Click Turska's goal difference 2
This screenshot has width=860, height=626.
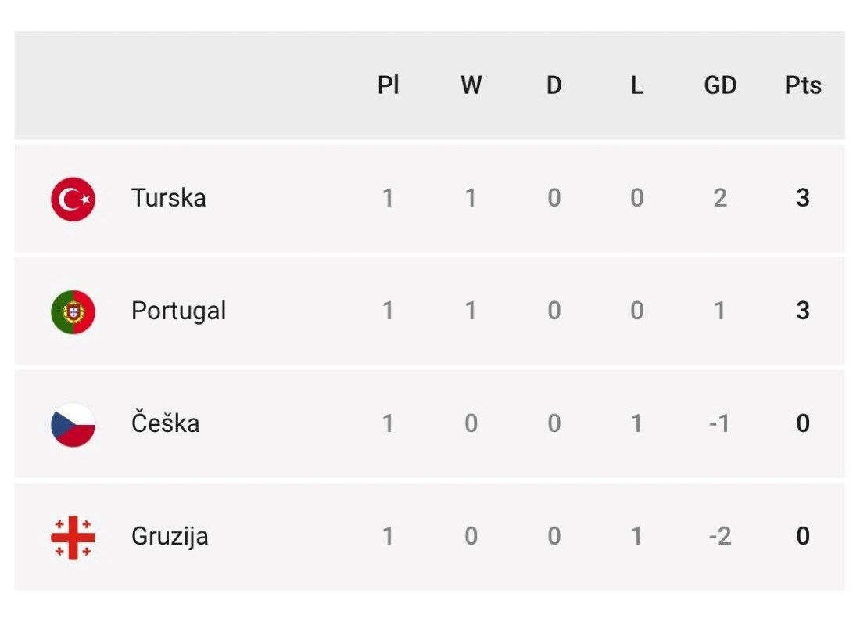pos(720,198)
